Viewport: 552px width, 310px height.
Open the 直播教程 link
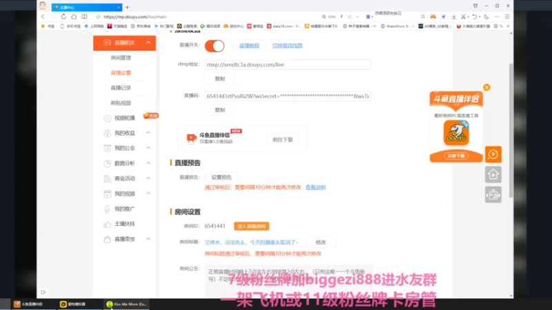click(249, 45)
